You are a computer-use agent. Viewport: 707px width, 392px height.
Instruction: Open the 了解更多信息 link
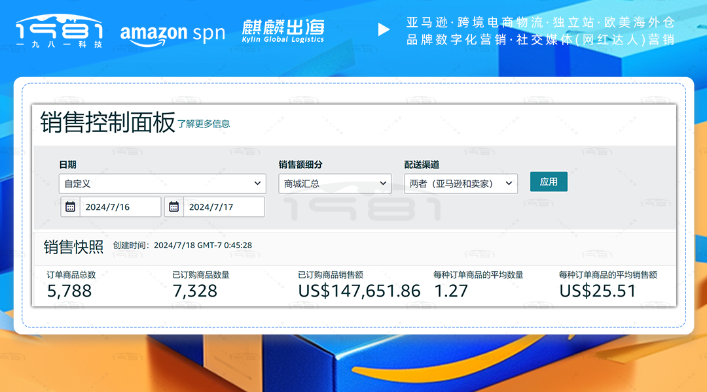tap(204, 123)
